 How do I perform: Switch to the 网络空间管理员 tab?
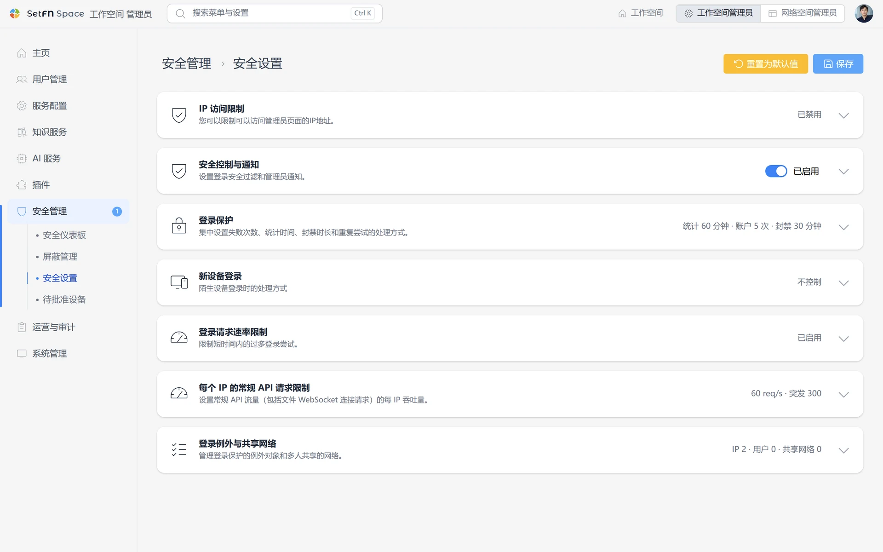click(x=803, y=13)
